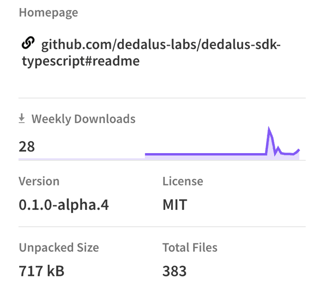Select the 717 kB size value
The image size is (323, 291).
click(x=42, y=271)
